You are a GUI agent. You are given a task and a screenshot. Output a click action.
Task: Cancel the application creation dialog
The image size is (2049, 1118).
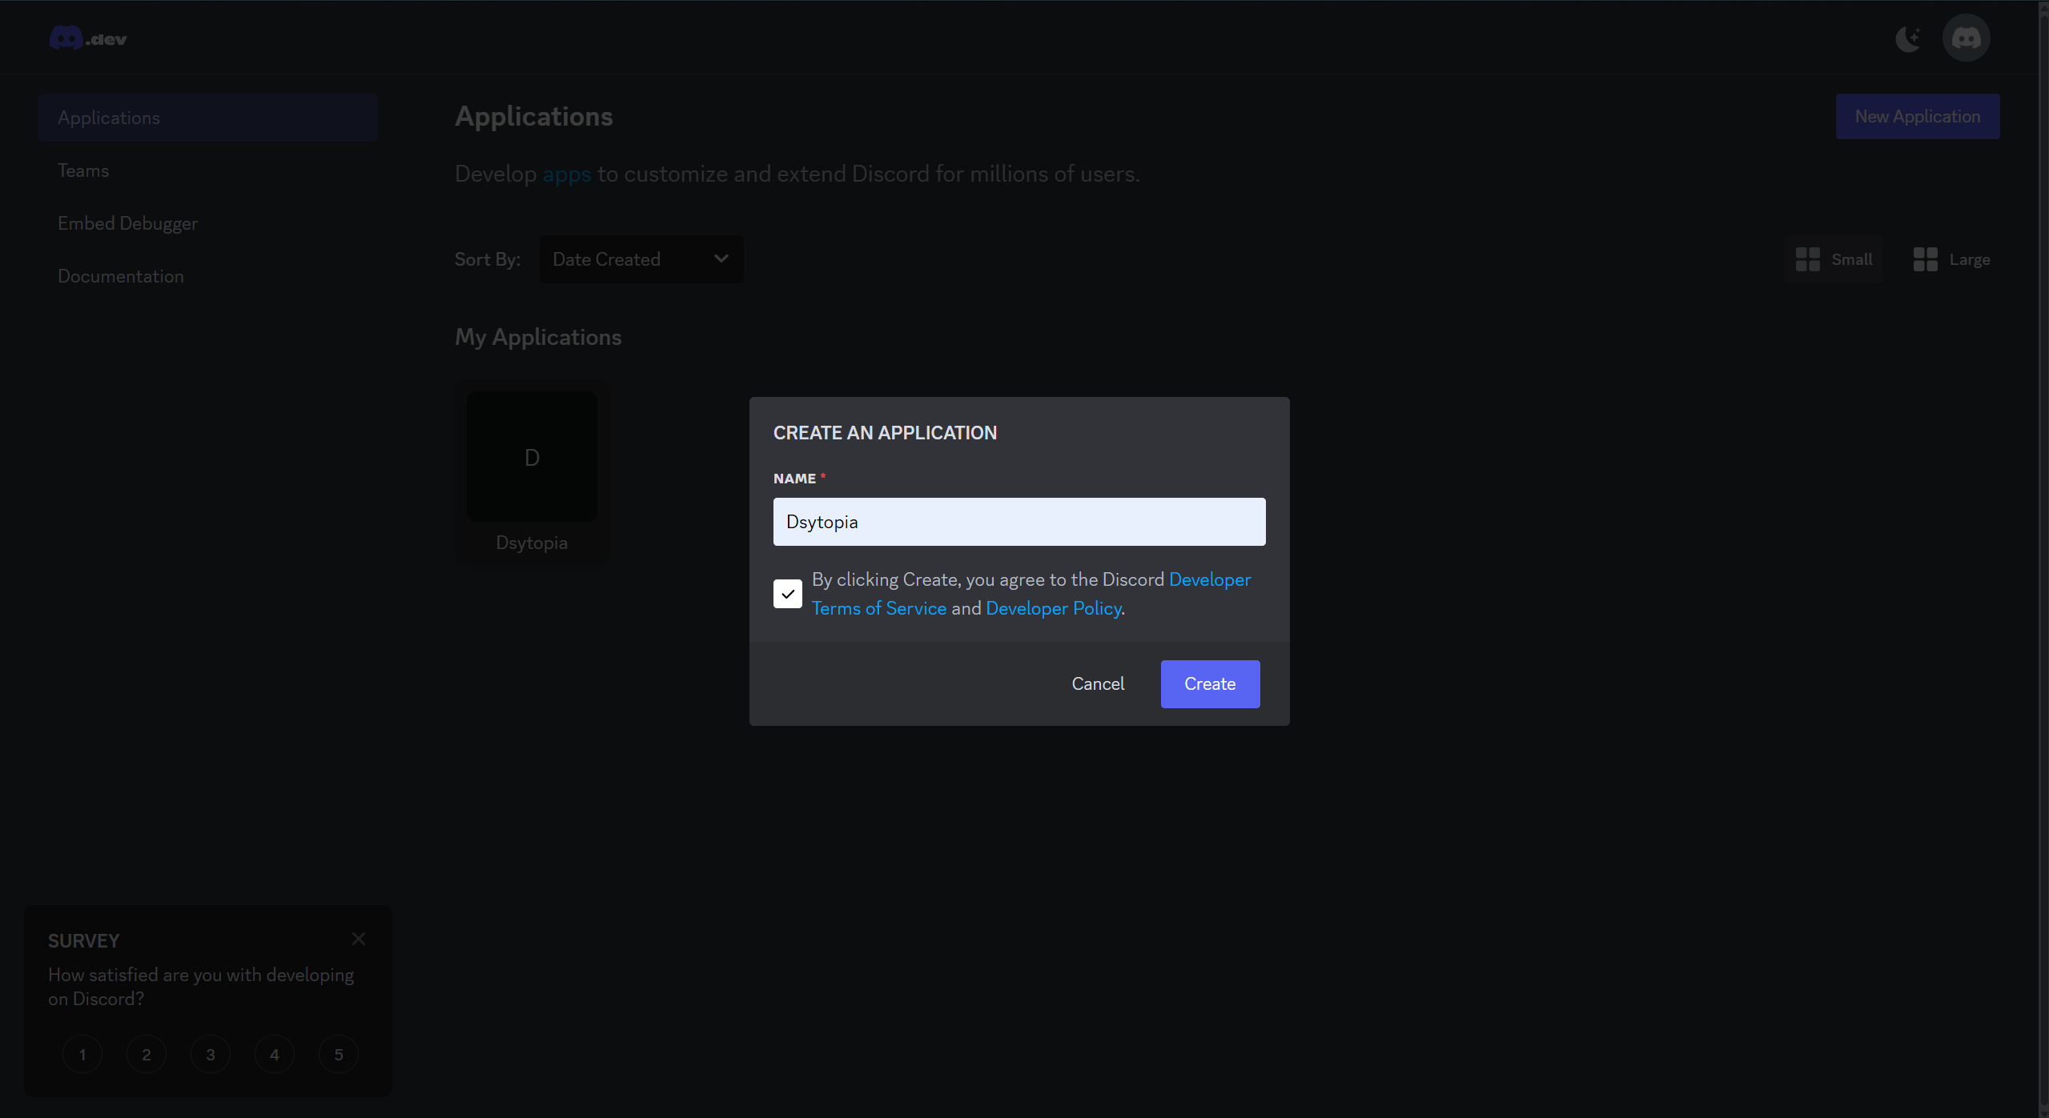pos(1097,683)
